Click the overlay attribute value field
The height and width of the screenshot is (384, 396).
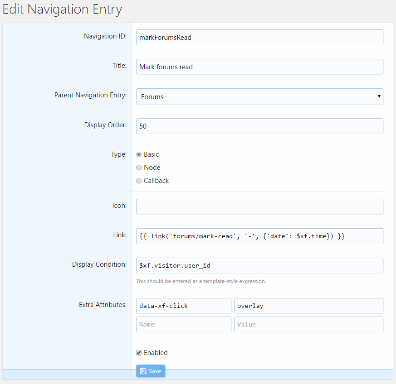click(308, 306)
